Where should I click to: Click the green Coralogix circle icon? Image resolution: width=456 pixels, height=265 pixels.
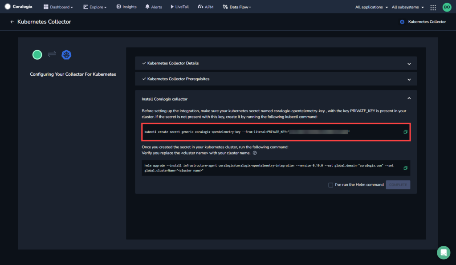(37, 55)
